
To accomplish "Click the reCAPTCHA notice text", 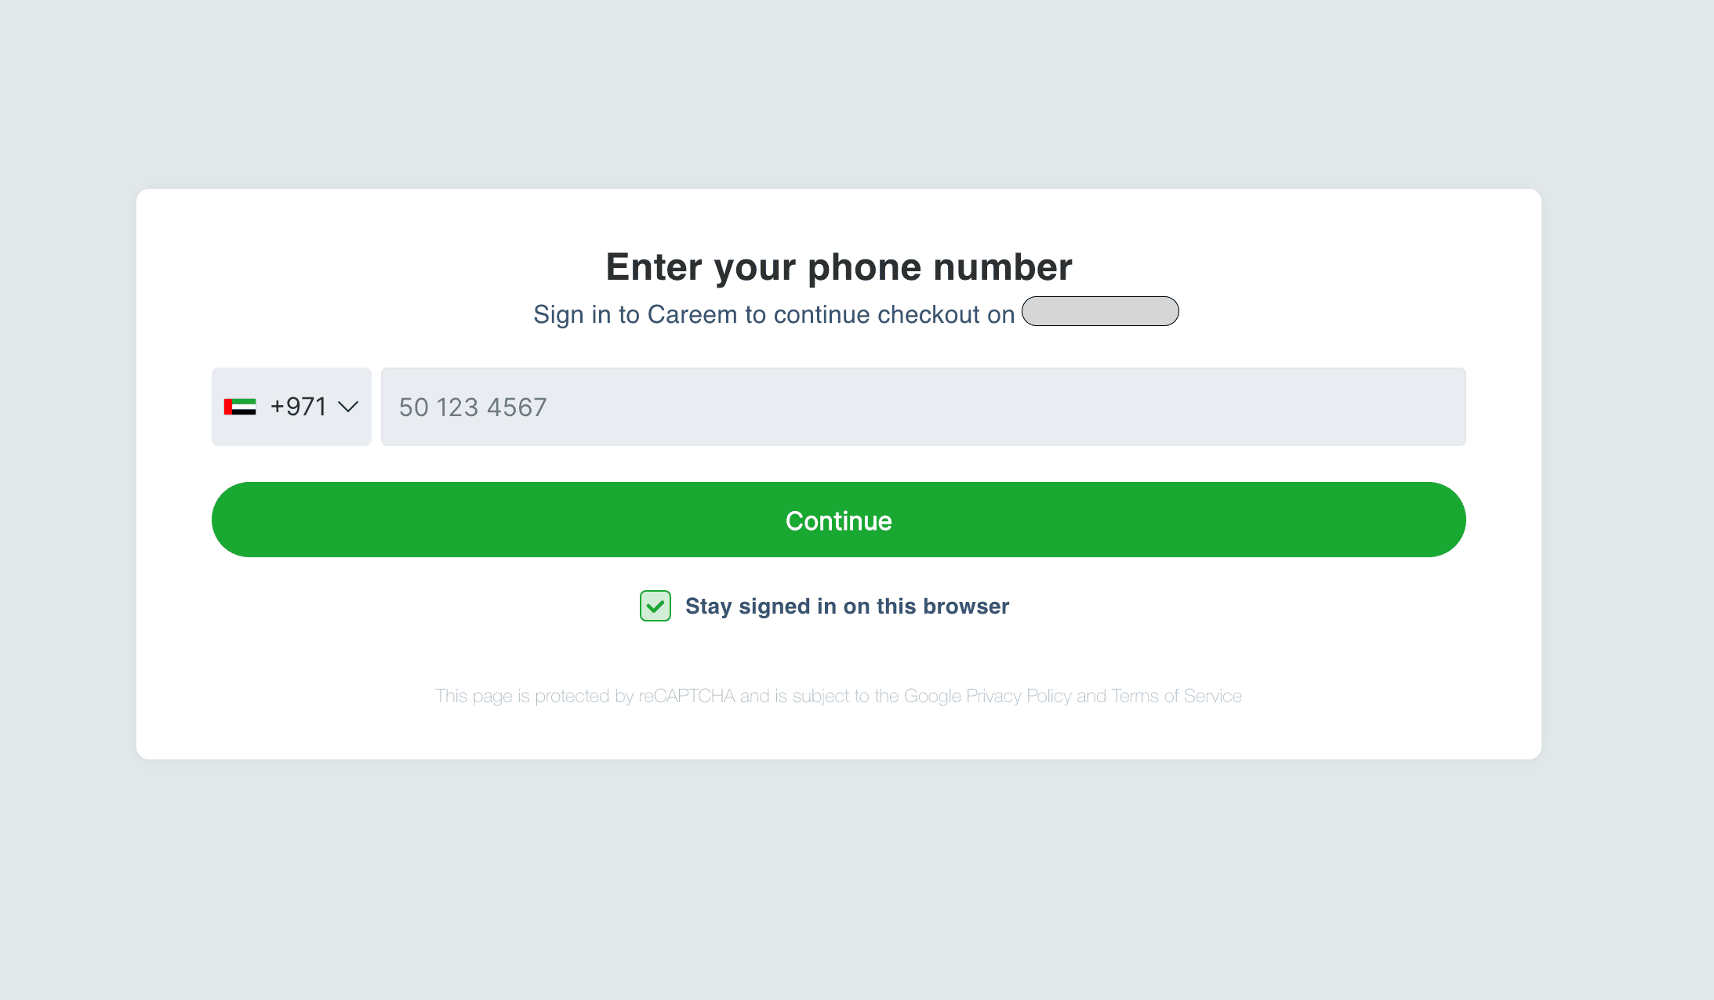I will pos(838,696).
